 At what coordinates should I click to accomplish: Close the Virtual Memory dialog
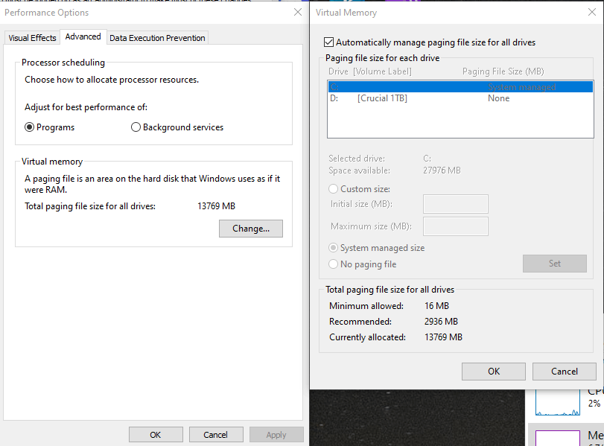point(592,13)
